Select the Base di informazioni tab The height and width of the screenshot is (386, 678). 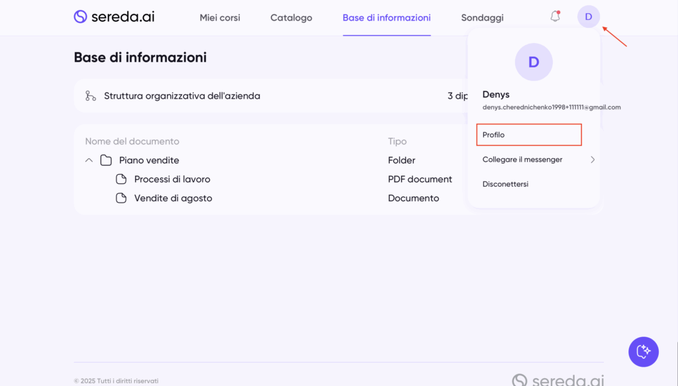point(387,18)
